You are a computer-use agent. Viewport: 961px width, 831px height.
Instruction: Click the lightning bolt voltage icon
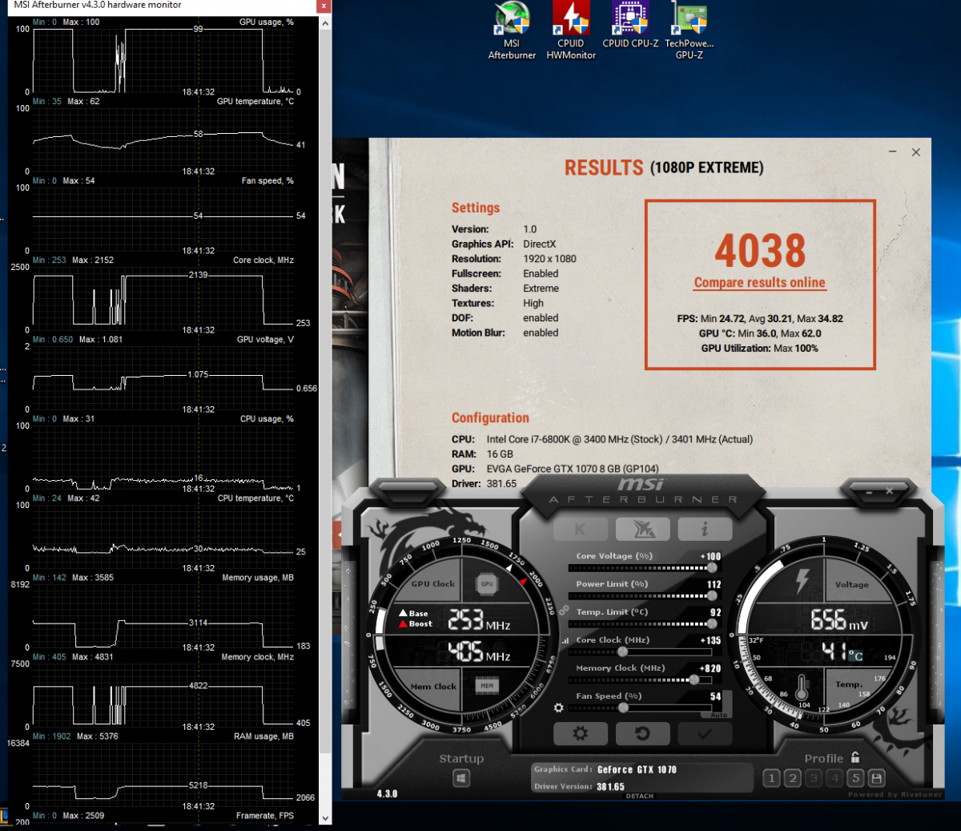[x=802, y=580]
